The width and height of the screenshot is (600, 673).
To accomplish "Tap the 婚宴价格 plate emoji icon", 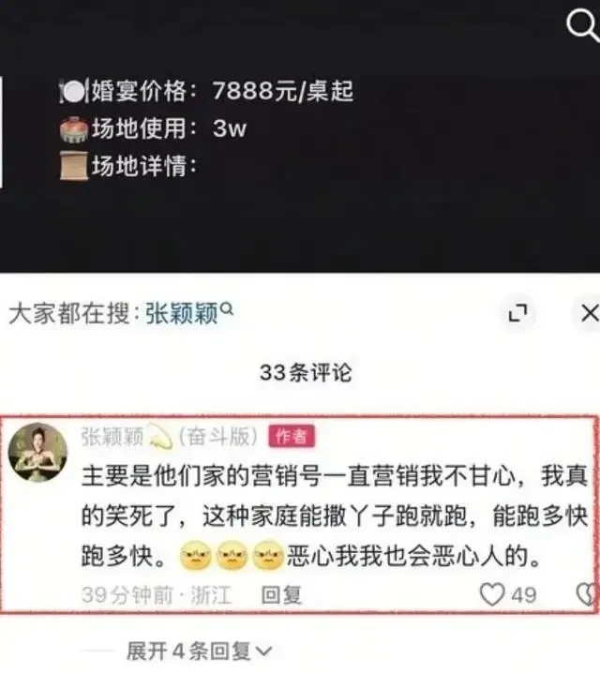I will tap(73, 91).
